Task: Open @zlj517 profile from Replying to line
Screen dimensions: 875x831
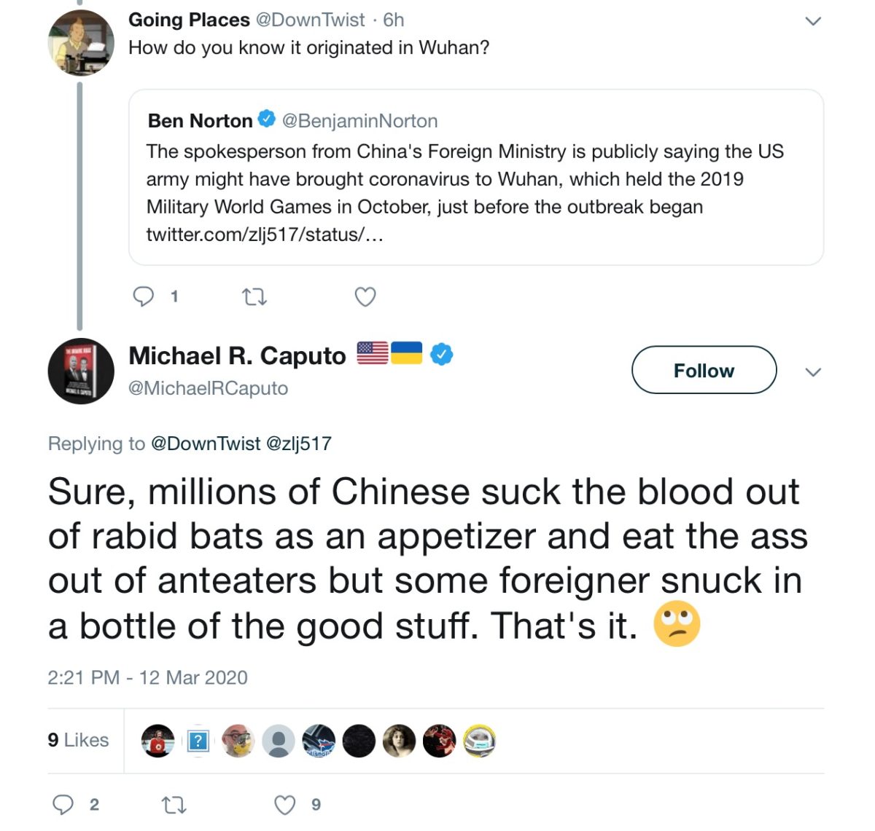Action: [298, 444]
